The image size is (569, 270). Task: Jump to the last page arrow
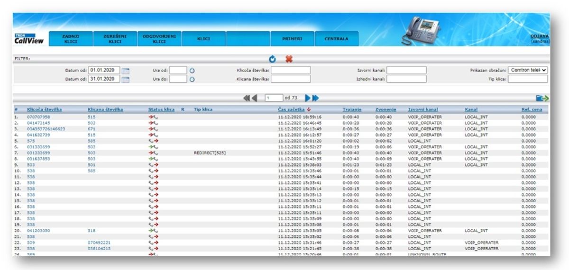point(315,98)
